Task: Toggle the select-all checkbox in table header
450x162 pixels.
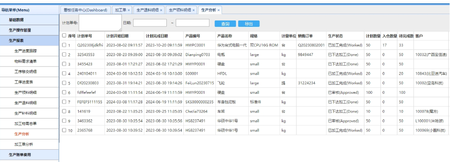Action: click(64, 35)
